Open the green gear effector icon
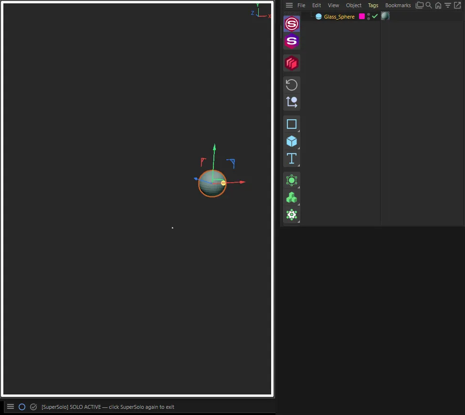This screenshot has width=465, height=415. point(292,215)
